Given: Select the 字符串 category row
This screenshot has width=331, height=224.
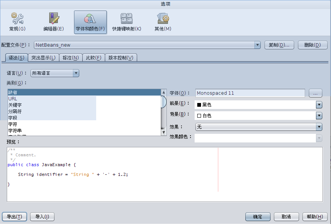Looking at the screenshot, I should [x=84, y=130].
